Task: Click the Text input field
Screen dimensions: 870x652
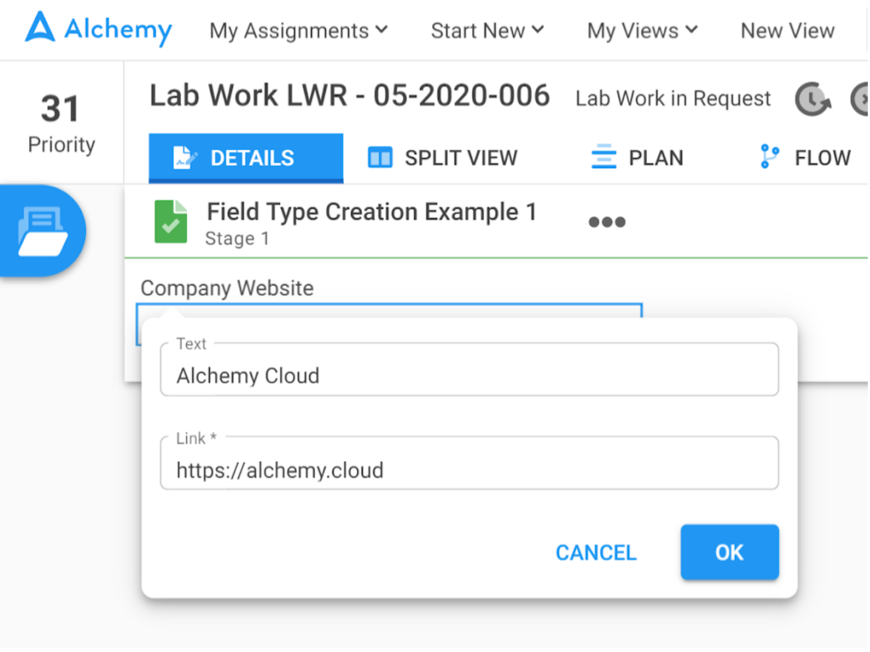Action: click(x=469, y=375)
